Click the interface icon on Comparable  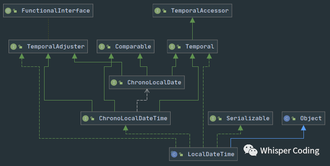102,47
